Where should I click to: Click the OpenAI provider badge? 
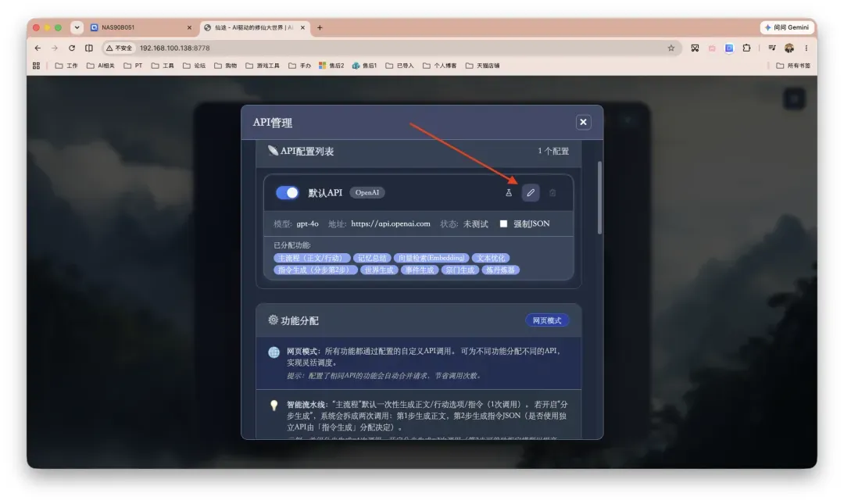367,192
